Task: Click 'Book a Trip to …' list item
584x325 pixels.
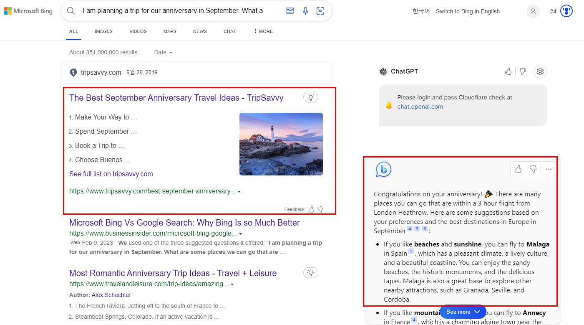Action: (x=100, y=146)
